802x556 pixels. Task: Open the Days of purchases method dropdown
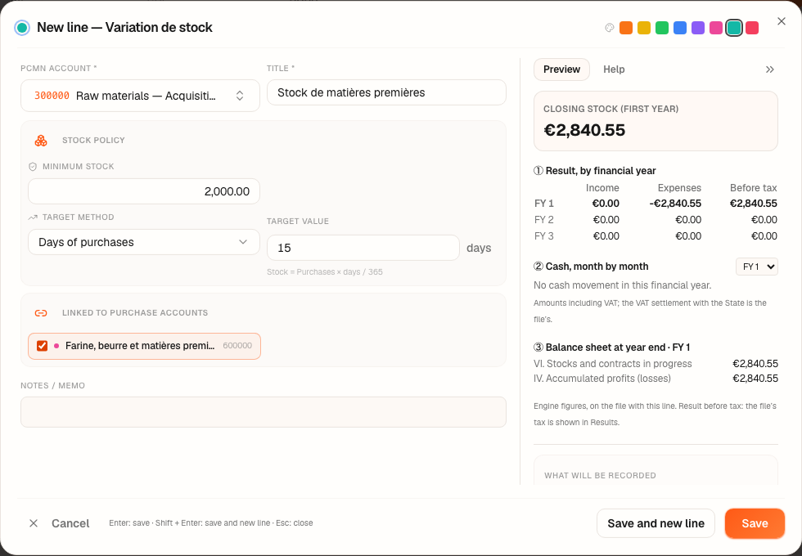click(144, 242)
